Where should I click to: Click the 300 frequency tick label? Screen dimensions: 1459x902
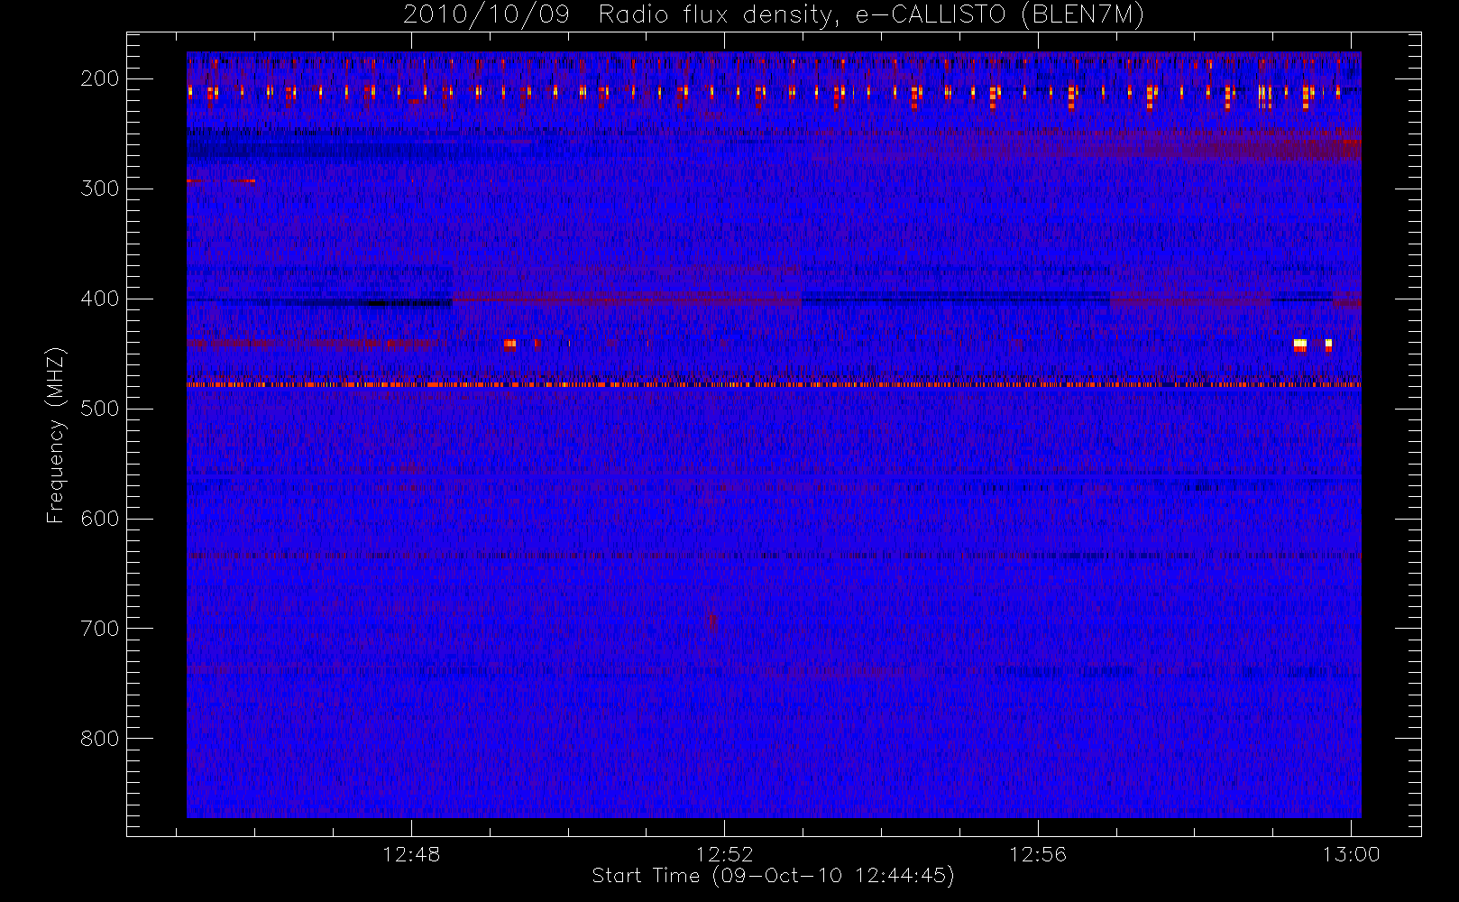click(99, 189)
